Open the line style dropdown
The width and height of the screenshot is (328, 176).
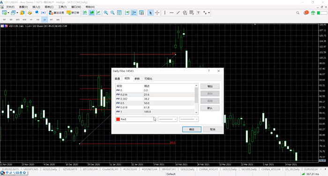(x=168, y=119)
